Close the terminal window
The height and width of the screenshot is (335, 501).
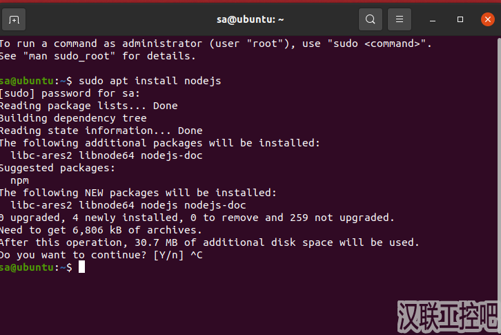[x=487, y=19]
